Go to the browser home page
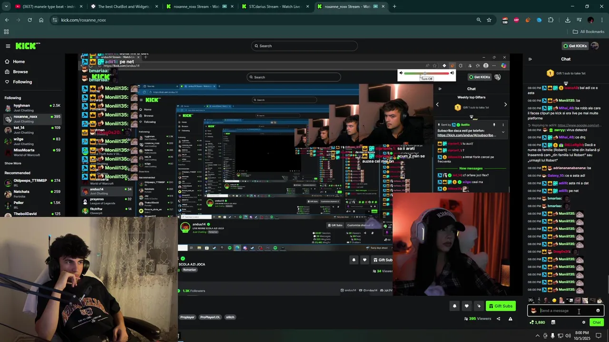The image size is (609, 342). (41, 20)
